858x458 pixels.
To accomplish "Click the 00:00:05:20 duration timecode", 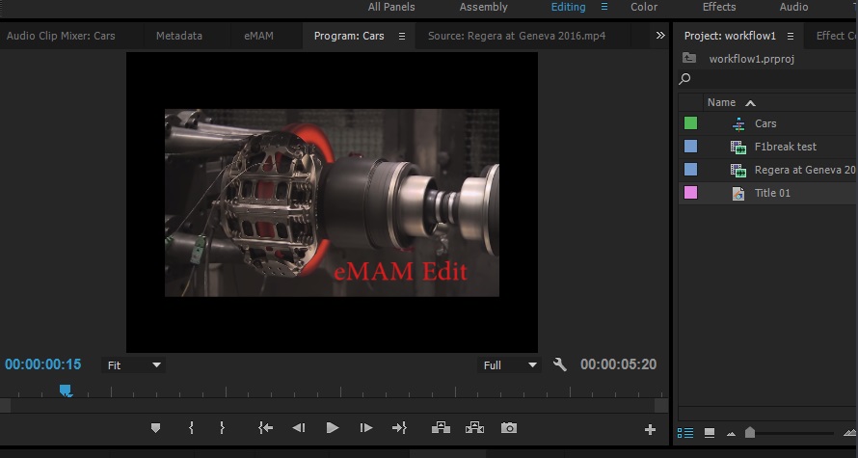I will [x=618, y=364].
